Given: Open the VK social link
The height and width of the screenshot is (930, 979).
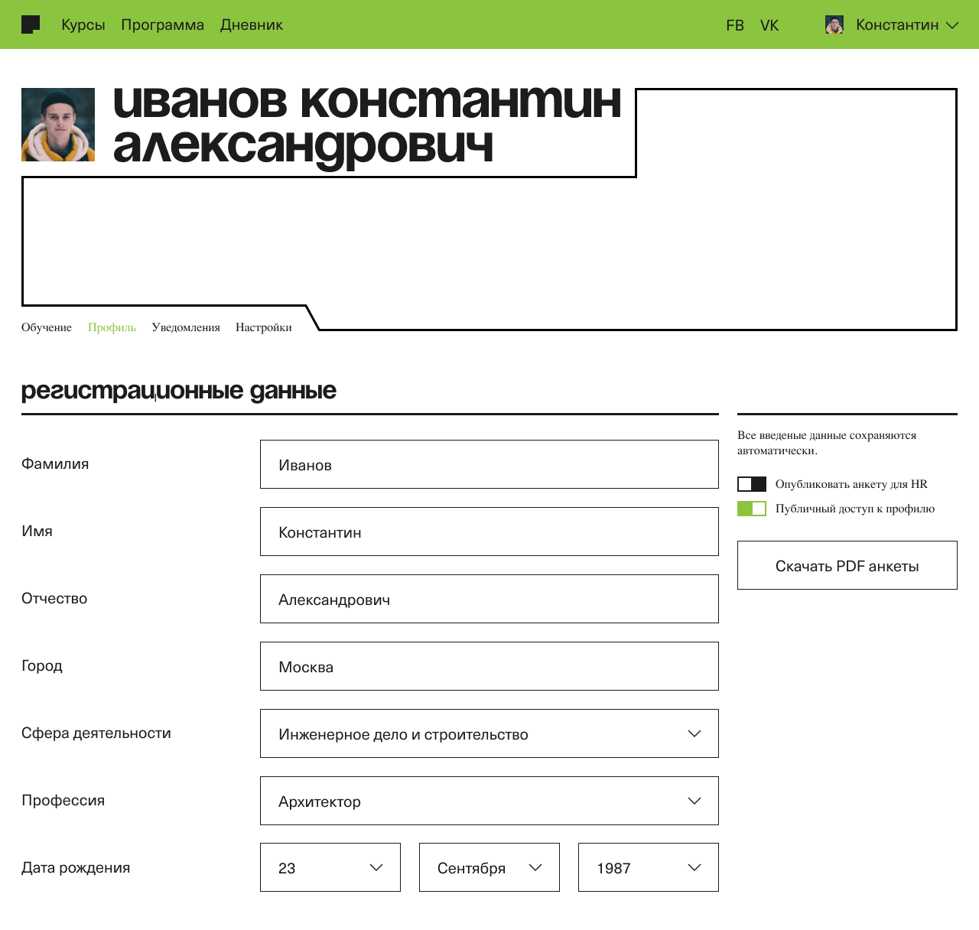Looking at the screenshot, I should [769, 25].
